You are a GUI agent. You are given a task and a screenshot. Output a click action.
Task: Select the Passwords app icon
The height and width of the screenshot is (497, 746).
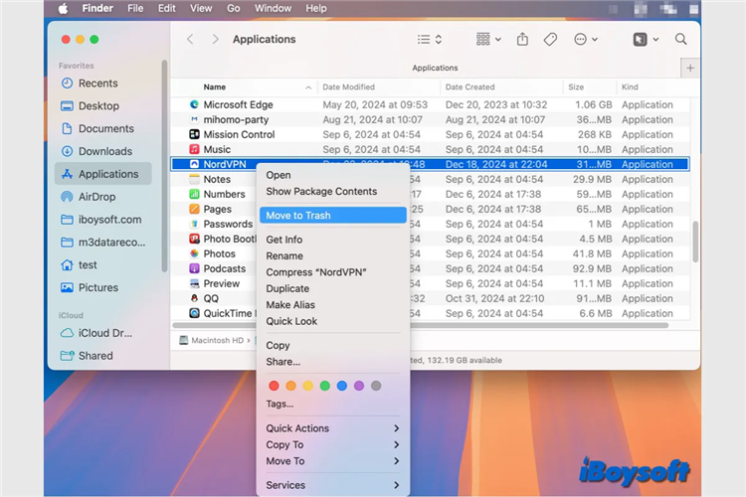pos(194,224)
